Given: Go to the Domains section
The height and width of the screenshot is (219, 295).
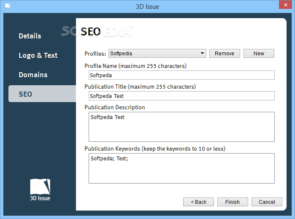Looking at the screenshot, I should point(33,75).
